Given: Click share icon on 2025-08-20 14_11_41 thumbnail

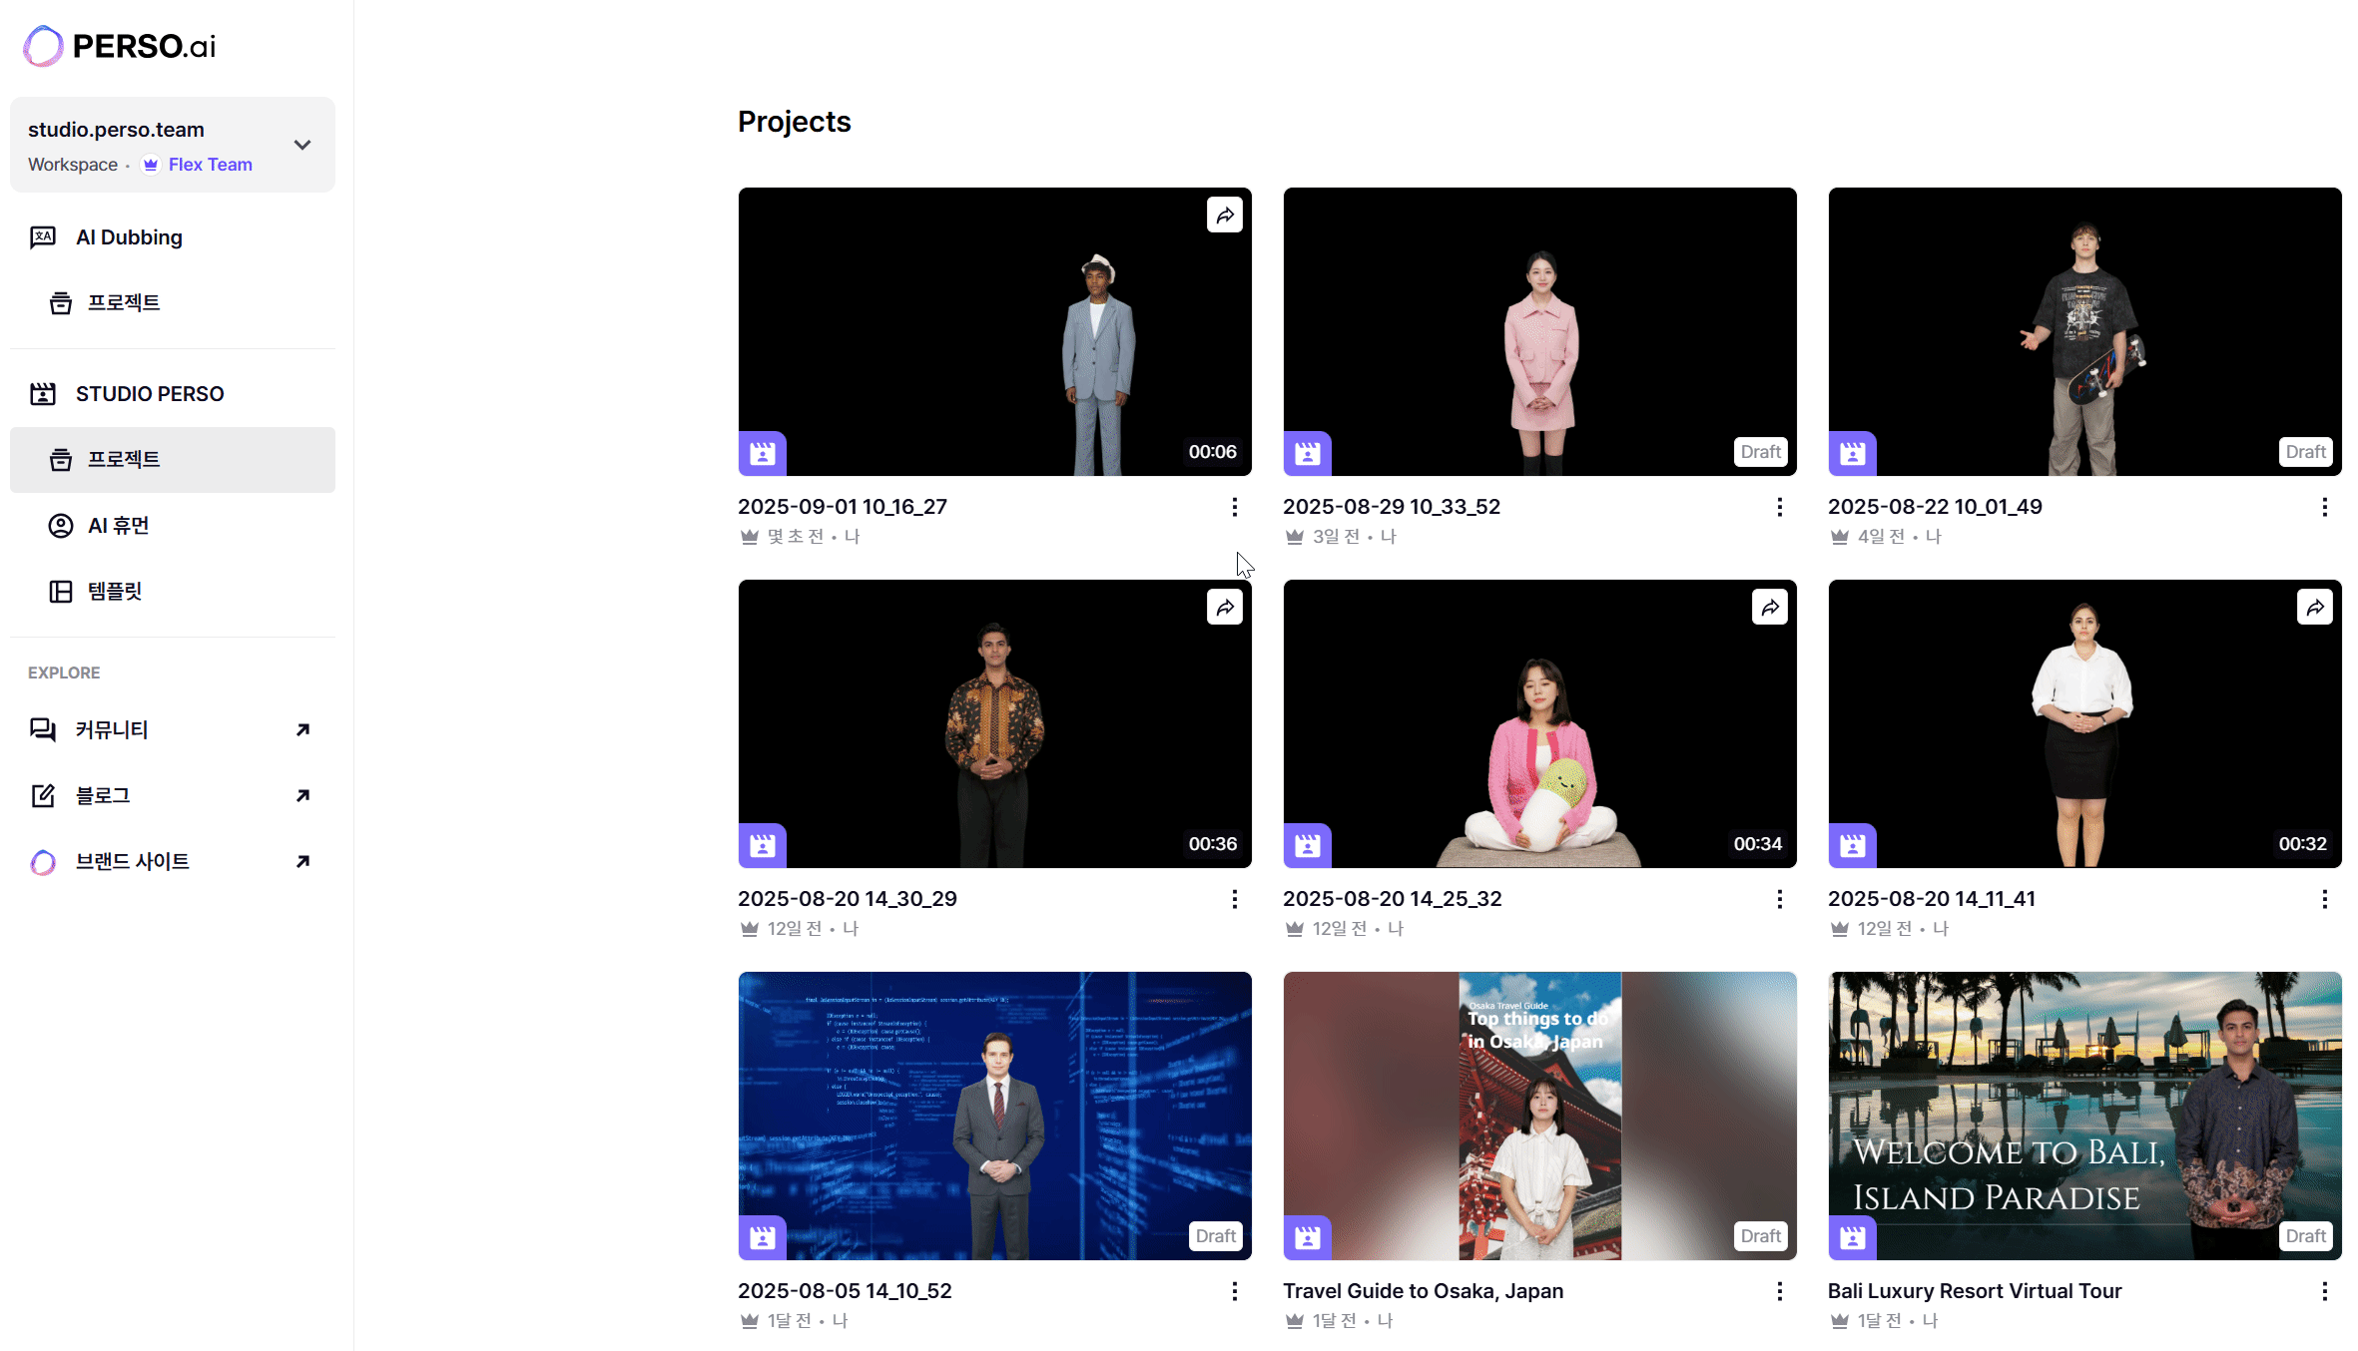Looking at the screenshot, I should tap(2314, 608).
